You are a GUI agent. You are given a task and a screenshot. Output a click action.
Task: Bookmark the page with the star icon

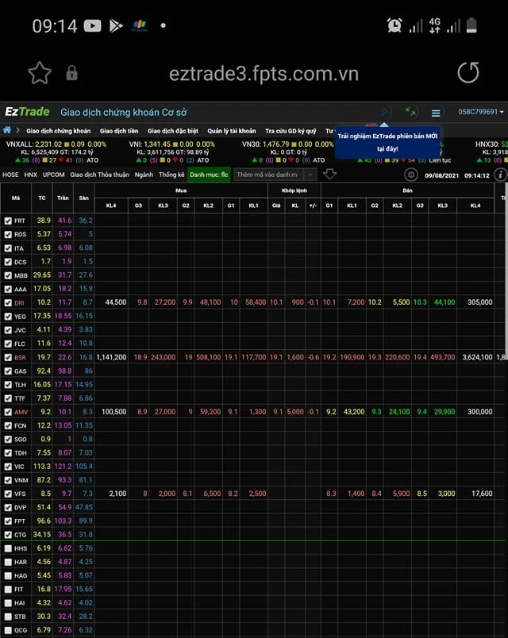coord(39,73)
